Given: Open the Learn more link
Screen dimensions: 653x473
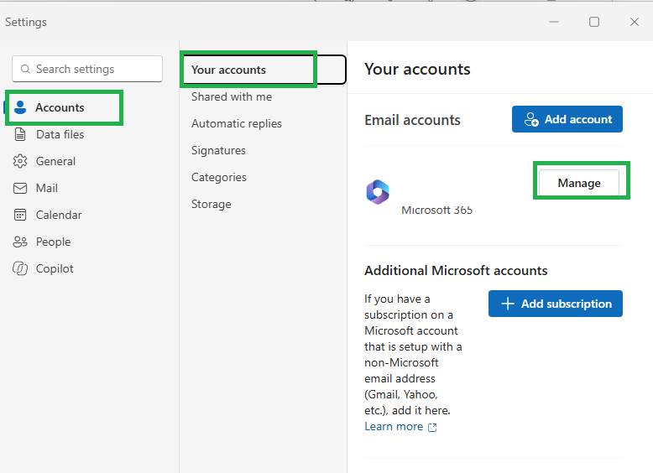Looking at the screenshot, I should click(394, 426).
